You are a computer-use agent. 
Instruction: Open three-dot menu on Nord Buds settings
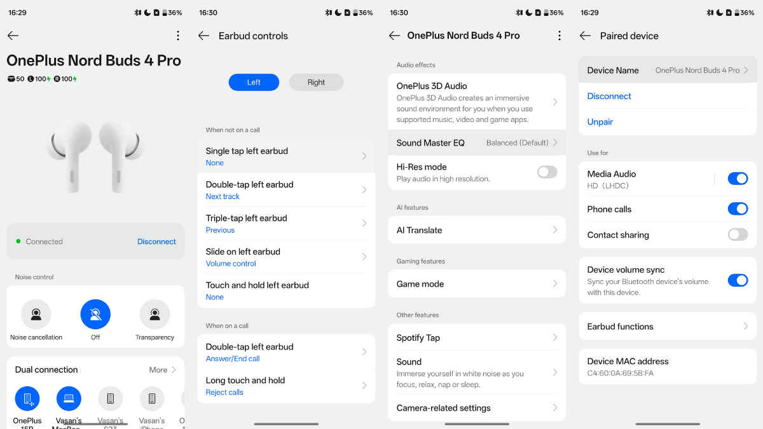[559, 36]
